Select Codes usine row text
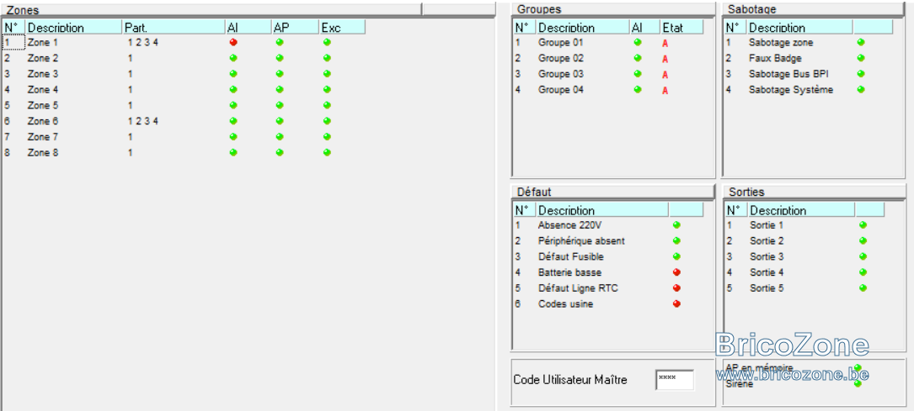Screen dimensions: 914x411 point(565,303)
